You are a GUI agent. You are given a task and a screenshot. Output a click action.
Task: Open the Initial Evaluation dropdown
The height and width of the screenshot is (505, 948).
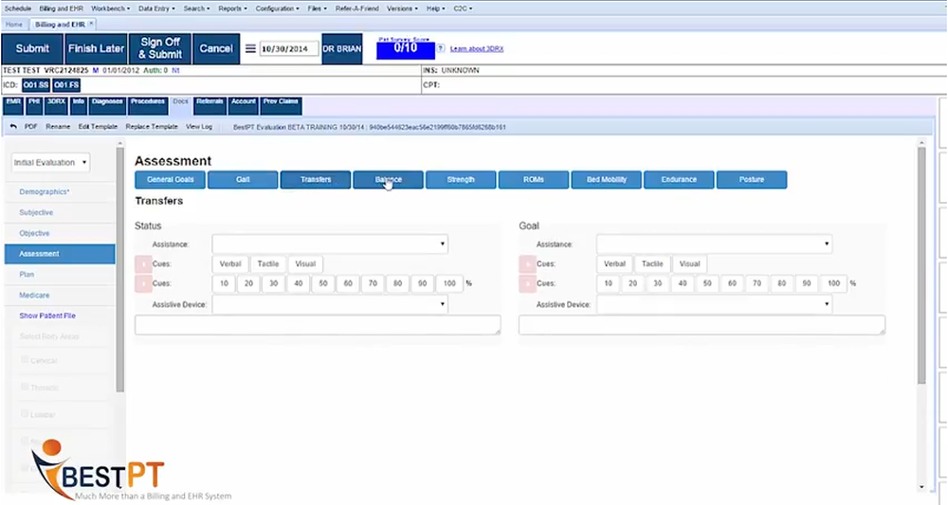tap(50, 163)
